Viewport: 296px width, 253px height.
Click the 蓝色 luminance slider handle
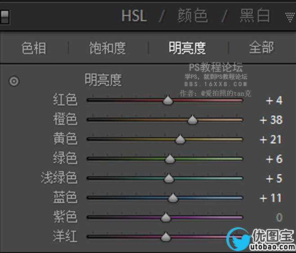pyautogui.click(x=173, y=198)
